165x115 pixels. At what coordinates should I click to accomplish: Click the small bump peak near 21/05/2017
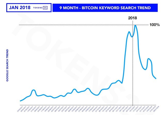pyautogui.click(x=34, y=90)
